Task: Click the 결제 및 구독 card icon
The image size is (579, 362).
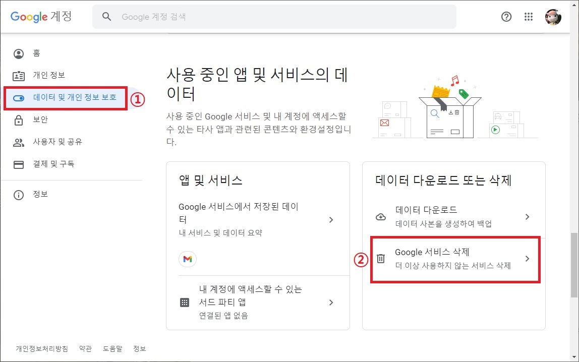Action: (19, 164)
